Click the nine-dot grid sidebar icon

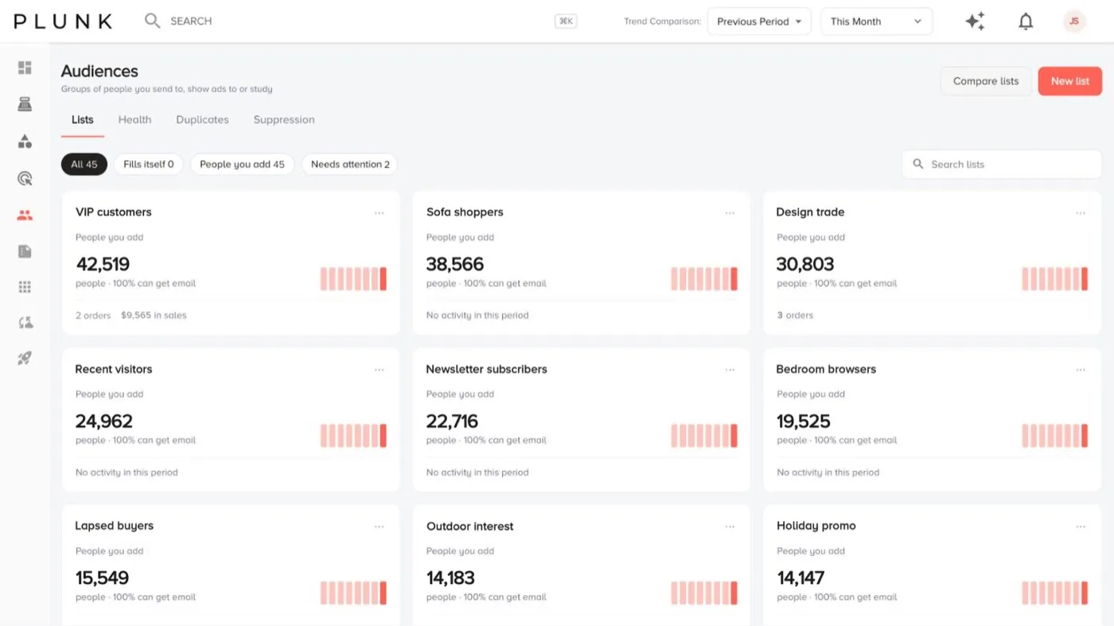(25, 287)
